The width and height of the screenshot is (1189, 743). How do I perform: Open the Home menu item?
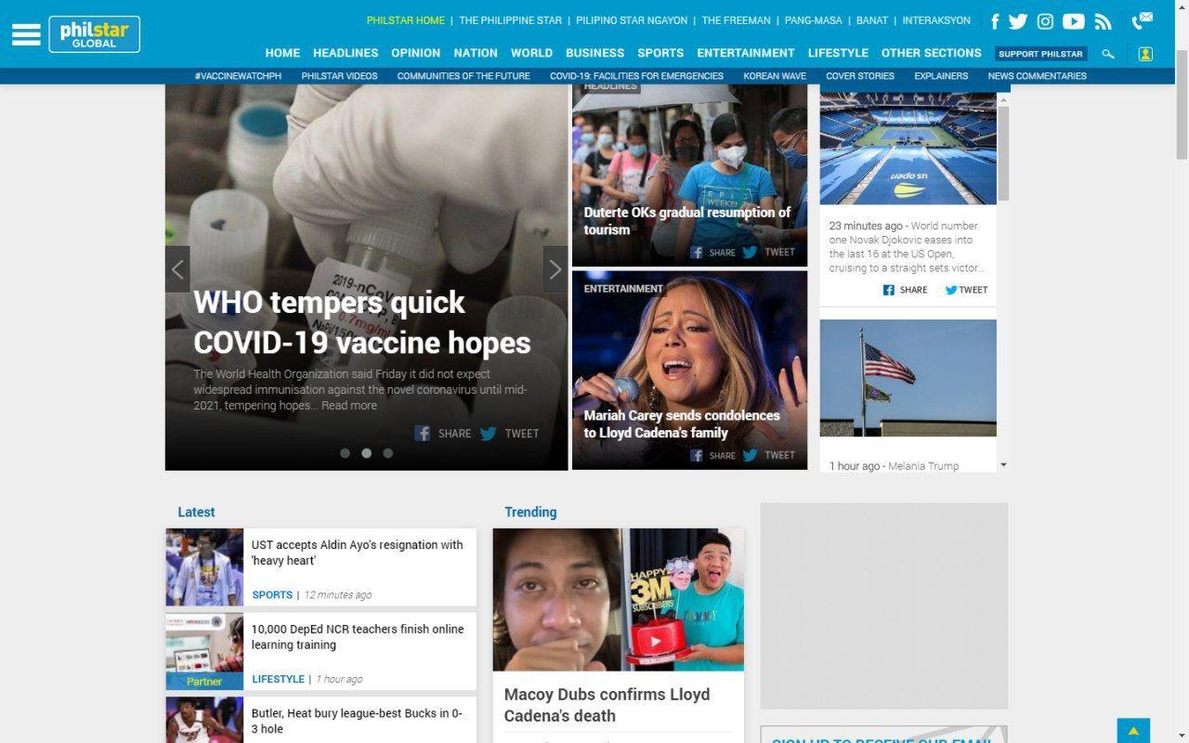282,53
